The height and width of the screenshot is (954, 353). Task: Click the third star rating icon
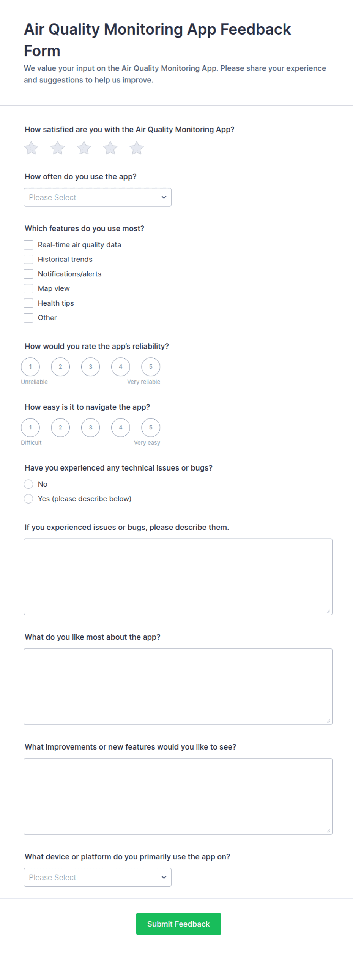tap(84, 148)
